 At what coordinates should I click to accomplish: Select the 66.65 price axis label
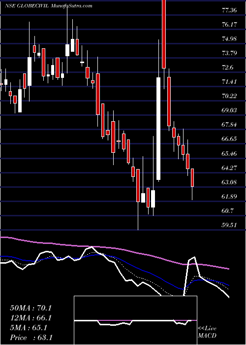pos(229,139)
